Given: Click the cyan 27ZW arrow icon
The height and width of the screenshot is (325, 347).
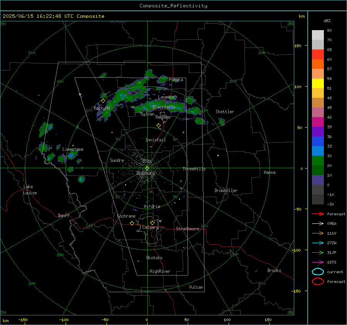Looking at the screenshot, I should pyautogui.click(x=318, y=243).
